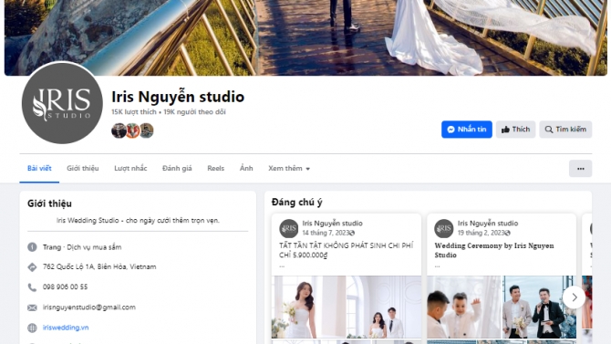Viewport: 611px width, 344px height.
Task: Open Tìm kiếm search on page
Action: [565, 130]
